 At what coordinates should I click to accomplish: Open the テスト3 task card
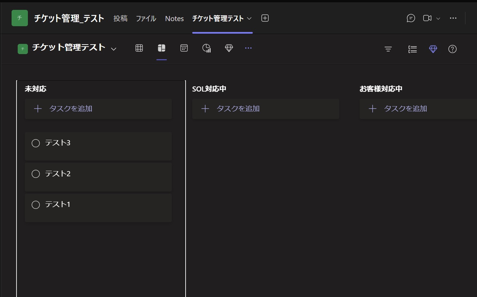click(98, 146)
